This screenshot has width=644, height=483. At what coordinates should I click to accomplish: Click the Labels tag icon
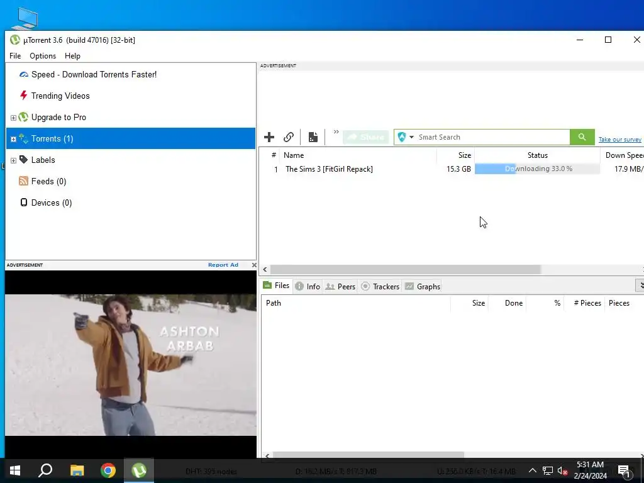coord(23,159)
